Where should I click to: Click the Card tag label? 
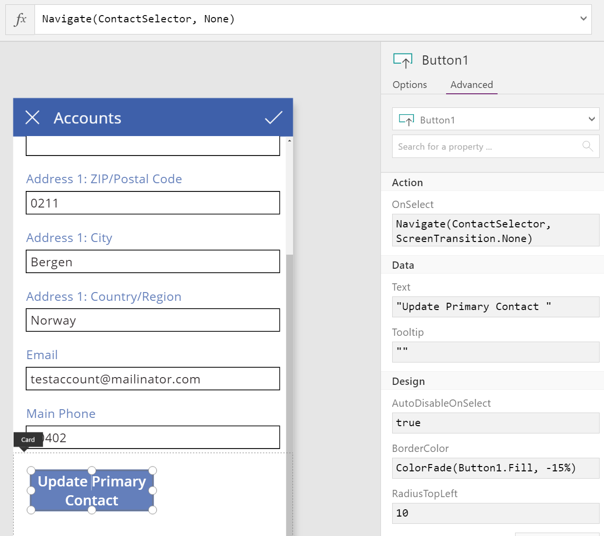coord(28,440)
